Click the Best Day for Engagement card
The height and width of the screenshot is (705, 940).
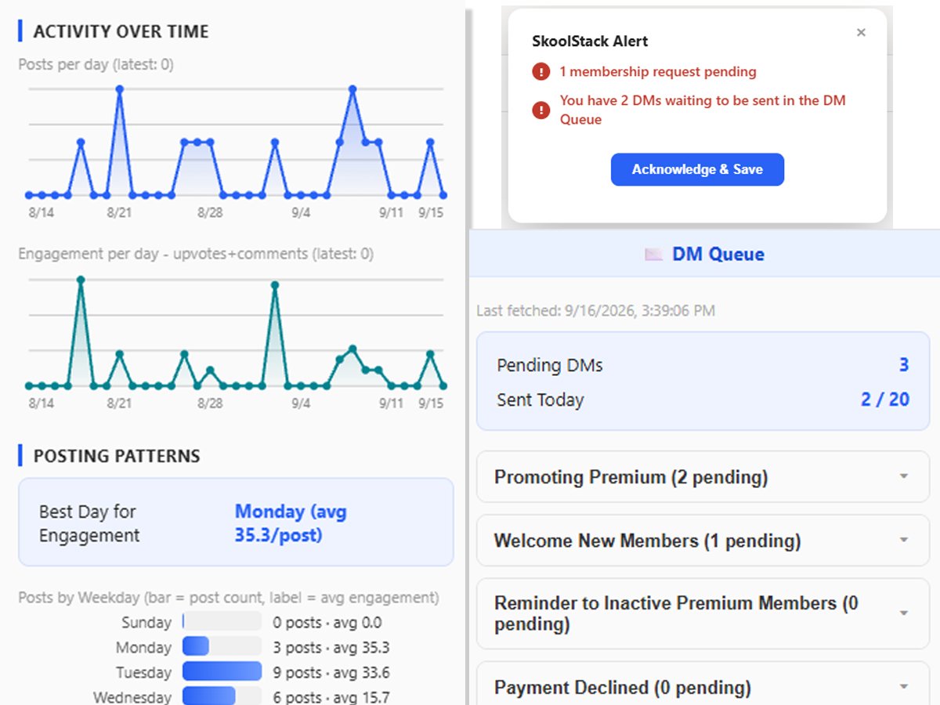coord(236,522)
